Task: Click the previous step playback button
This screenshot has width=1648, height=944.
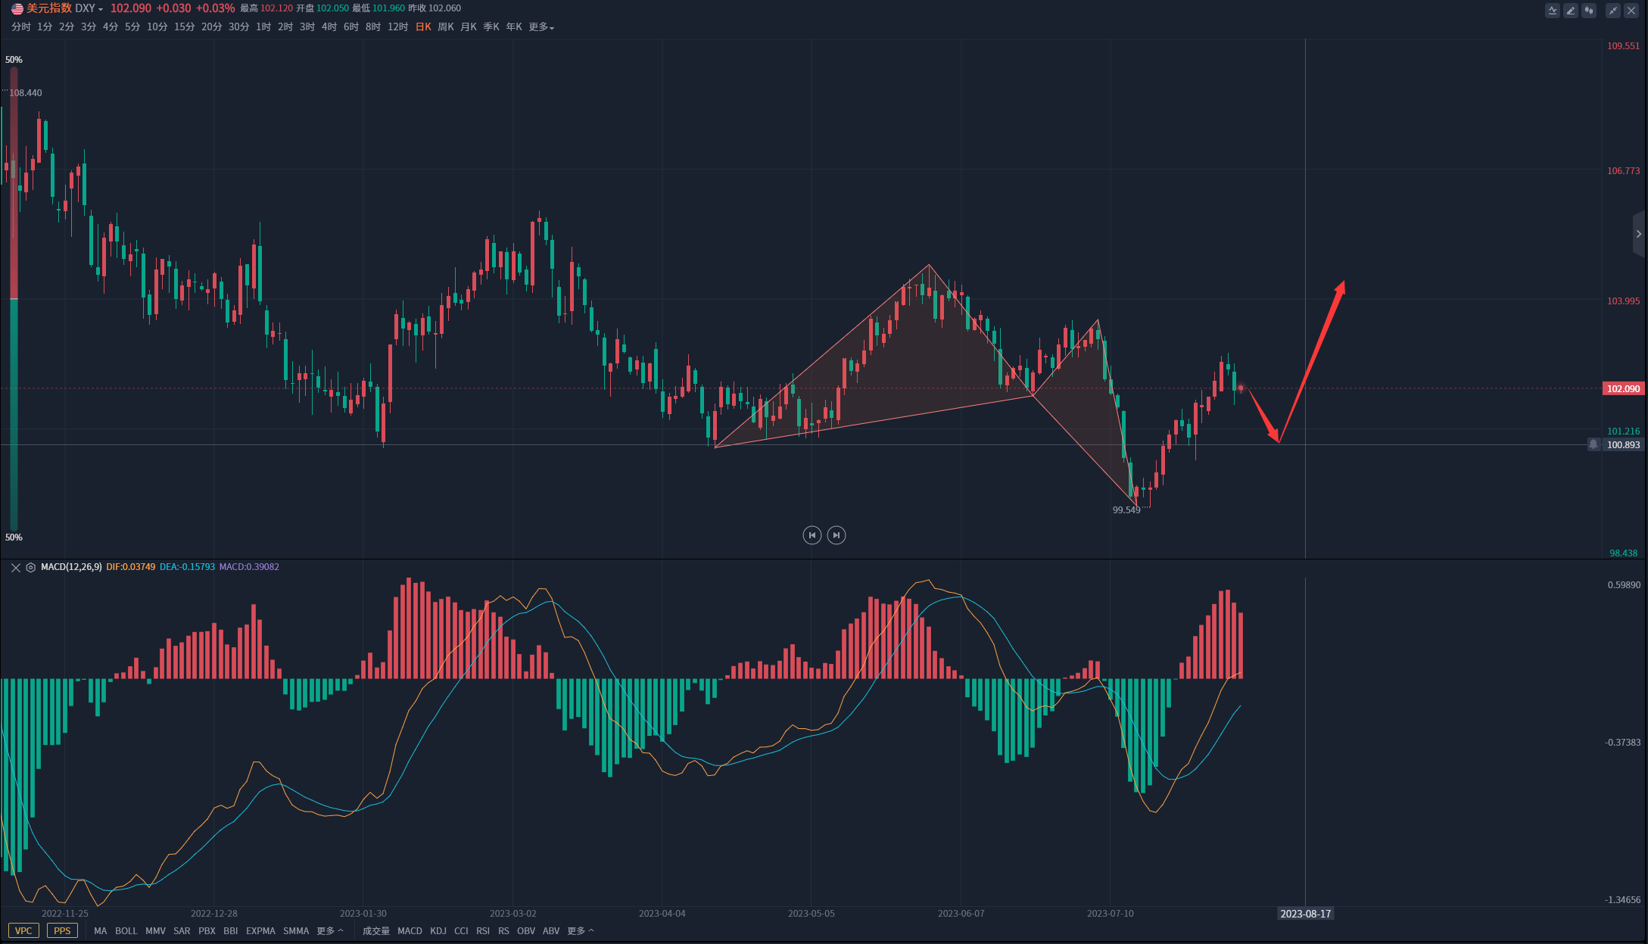Action: pyautogui.click(x=812, y=535)
